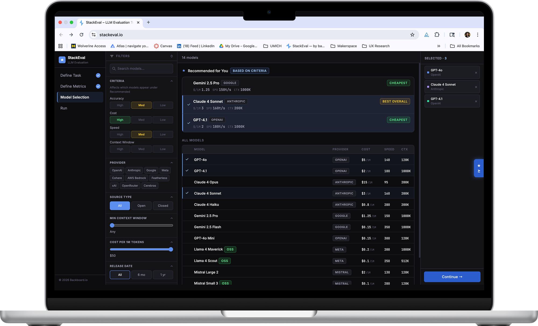
Task: Filter providers by OpenRouter
Action: (x=130, y=186)
